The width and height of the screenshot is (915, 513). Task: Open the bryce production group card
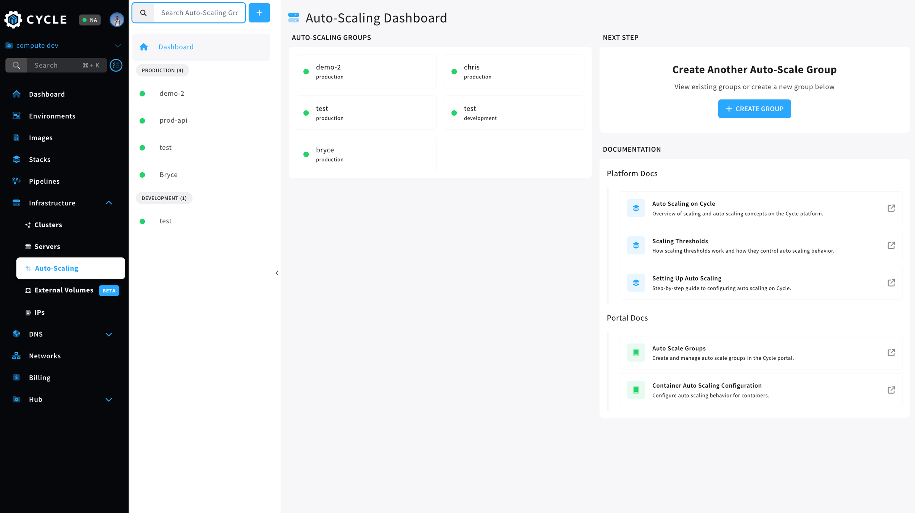(366, 154)
